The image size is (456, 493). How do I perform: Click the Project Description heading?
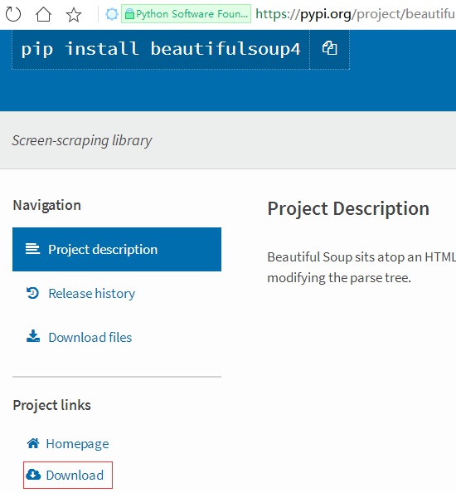click(x=348, y=209)
